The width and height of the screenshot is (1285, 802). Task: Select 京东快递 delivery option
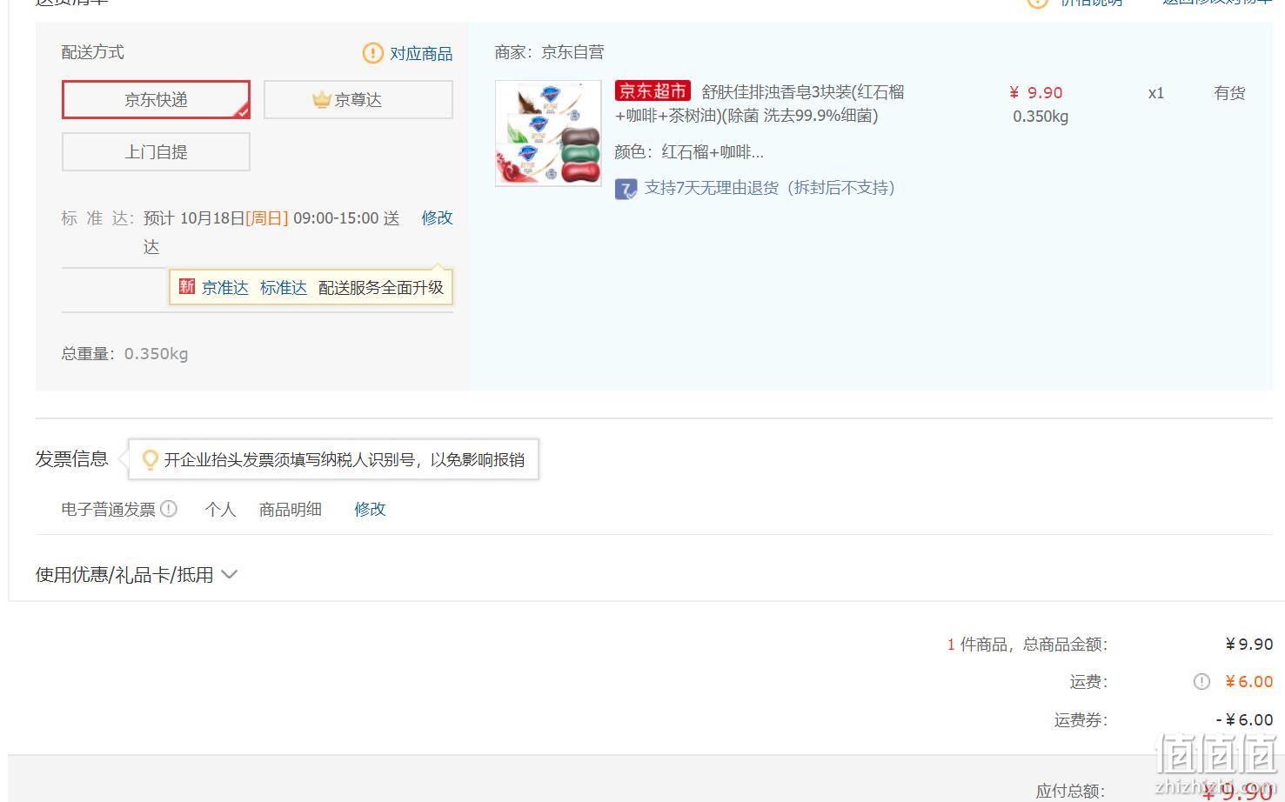point(156,99)
